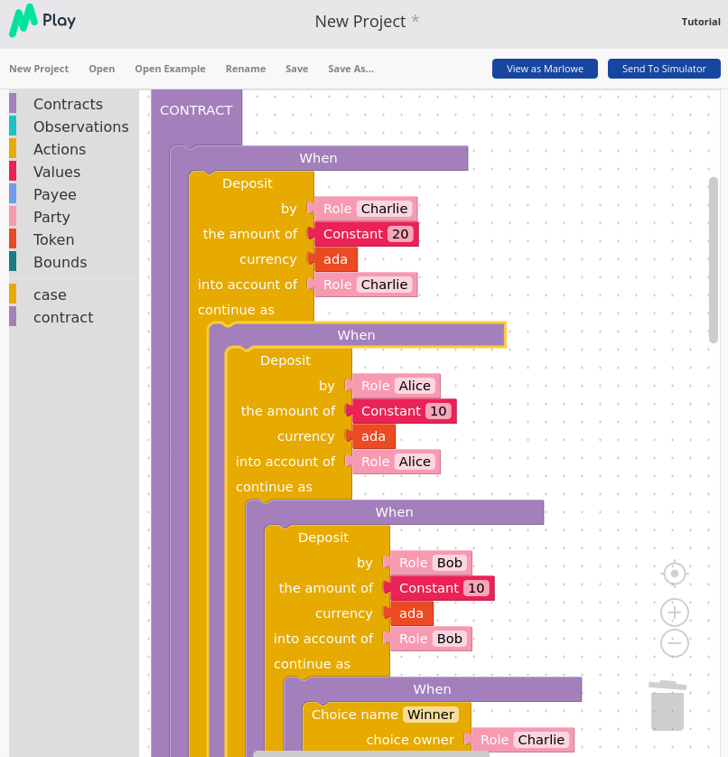This screenshot has height=757, width=728.
Task: Center the workspace with the crosshair icon
Action: point(675,574)
